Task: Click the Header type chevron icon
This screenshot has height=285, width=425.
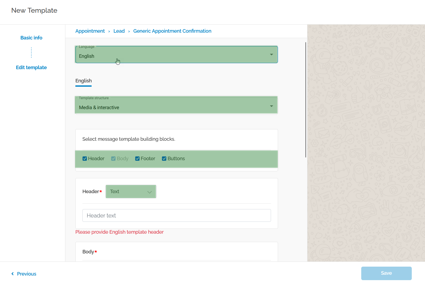Action: coord(149,192)
